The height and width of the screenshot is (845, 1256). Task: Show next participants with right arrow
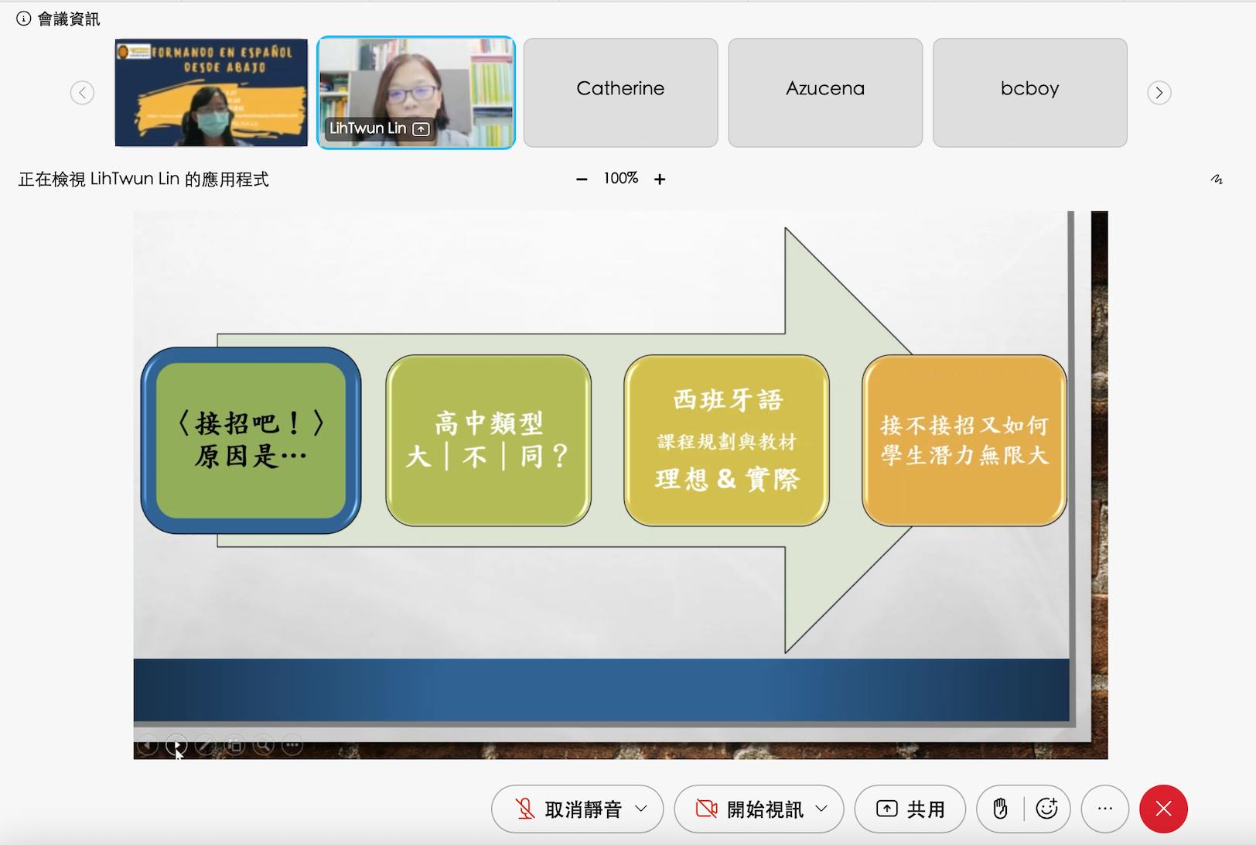pyautogui.click(x=1159, y=93)
